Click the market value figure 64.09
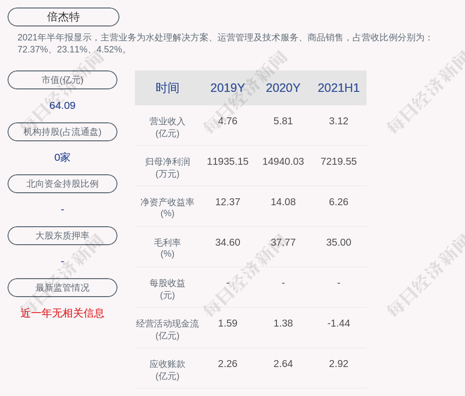This screenshot has width=465, height=396. click(62, 105)
